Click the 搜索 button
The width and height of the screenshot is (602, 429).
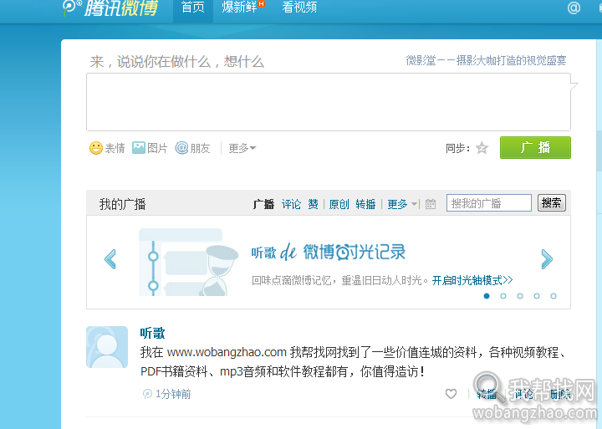click(551, 202)
